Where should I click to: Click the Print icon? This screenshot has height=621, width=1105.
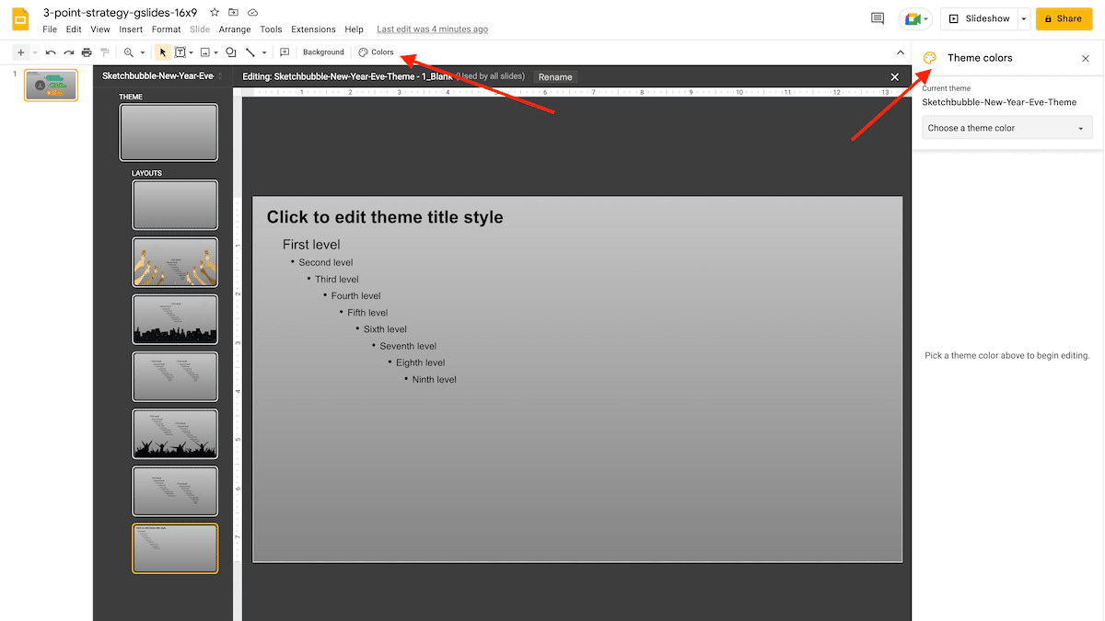click(x=87, y=52)
